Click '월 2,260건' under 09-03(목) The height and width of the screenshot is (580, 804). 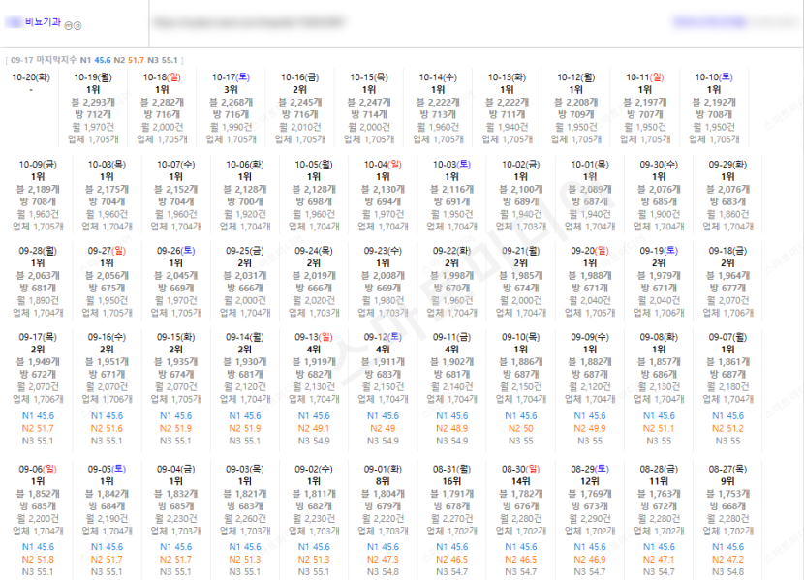tap(244, 519)
